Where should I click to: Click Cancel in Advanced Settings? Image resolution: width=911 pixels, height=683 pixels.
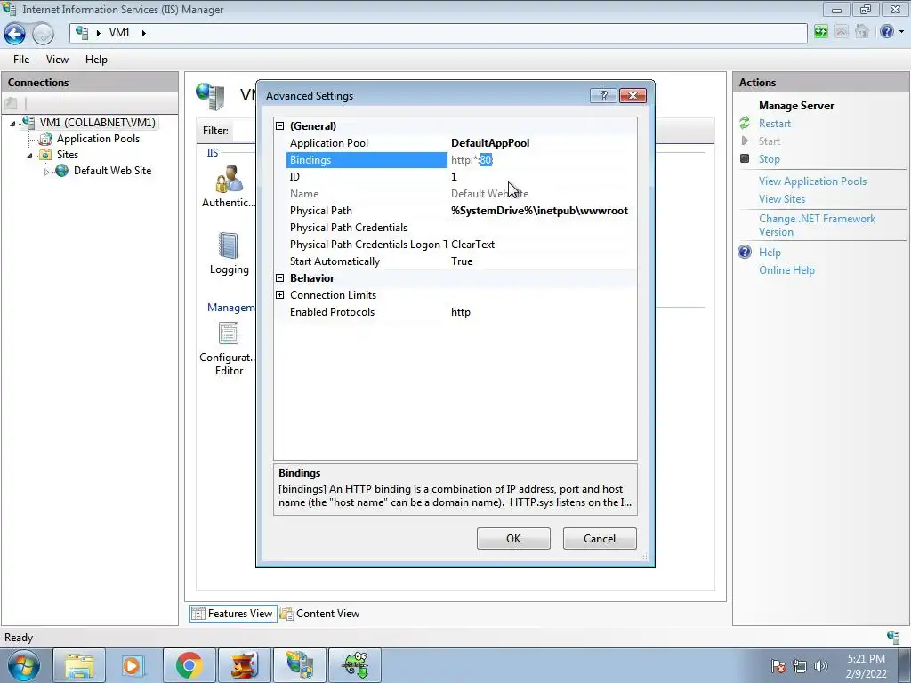click(600, 538)
